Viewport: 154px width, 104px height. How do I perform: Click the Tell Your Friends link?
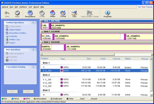[x=145, y=7]
